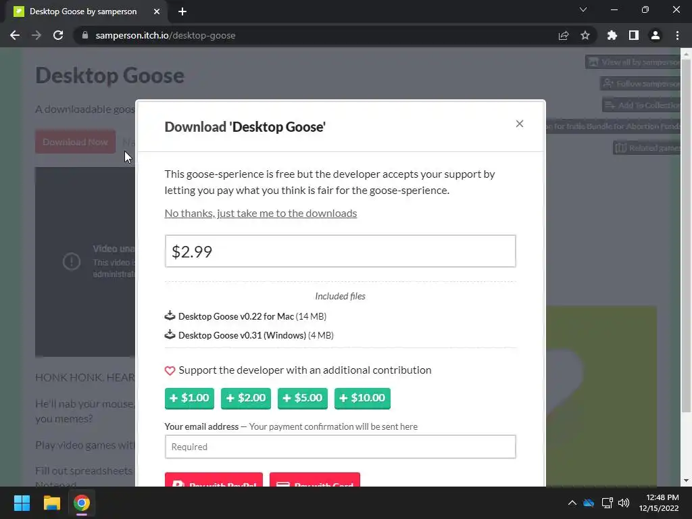
Task: Open the clock showing 12:48 PM
Action: click(x=659, y=503)
